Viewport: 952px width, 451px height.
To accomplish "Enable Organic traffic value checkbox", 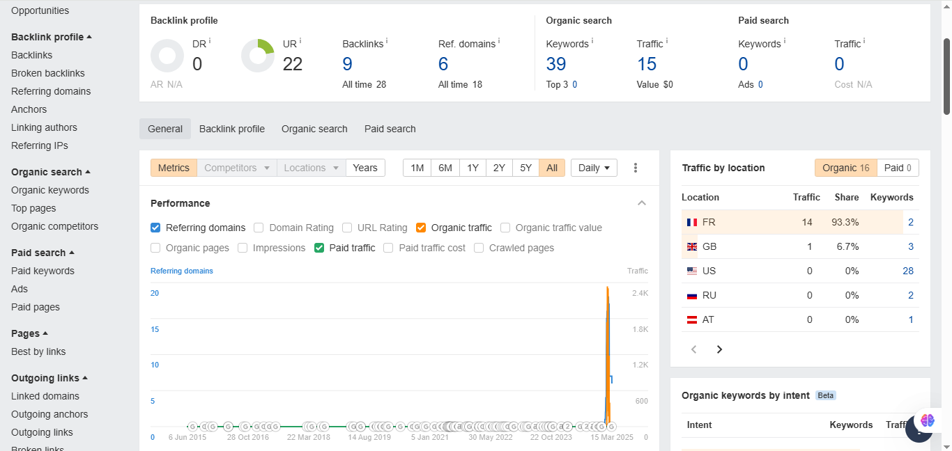I will click(x=505, y=228).
